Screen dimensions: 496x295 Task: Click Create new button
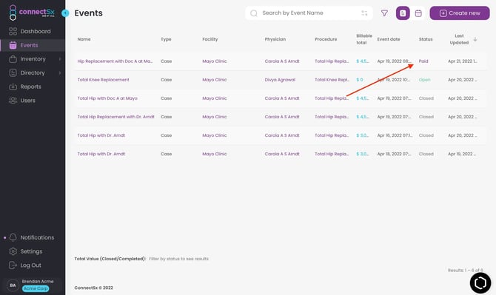[460, 13]
